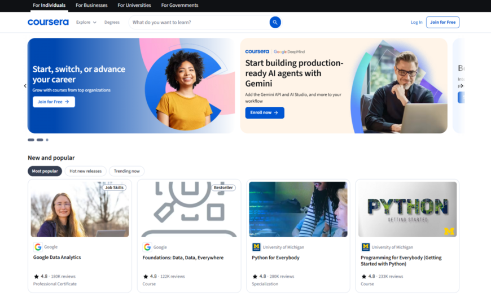Click the 280K reviews text

[x=282, y=276]
